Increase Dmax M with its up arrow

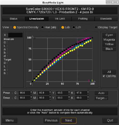[x=50, y=97]
